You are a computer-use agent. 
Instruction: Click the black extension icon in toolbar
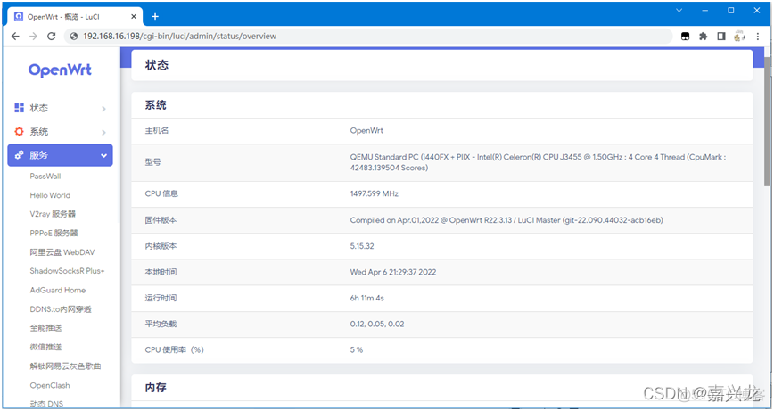point(685,36)
